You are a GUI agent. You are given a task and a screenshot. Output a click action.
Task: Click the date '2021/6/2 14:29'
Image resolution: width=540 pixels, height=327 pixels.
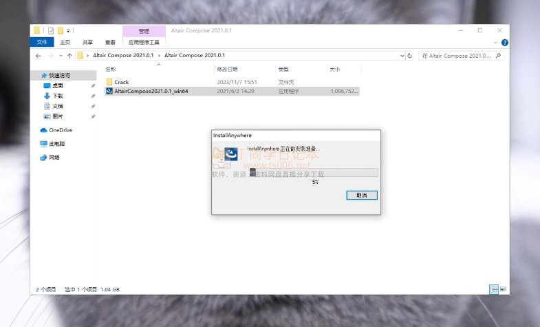click(x=235, y=91)
